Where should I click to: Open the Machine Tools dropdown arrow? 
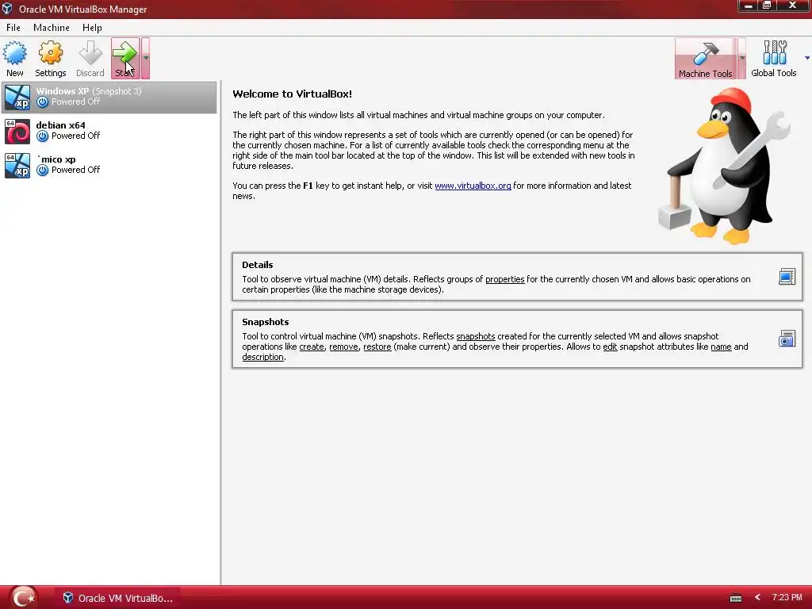(741, 58)
